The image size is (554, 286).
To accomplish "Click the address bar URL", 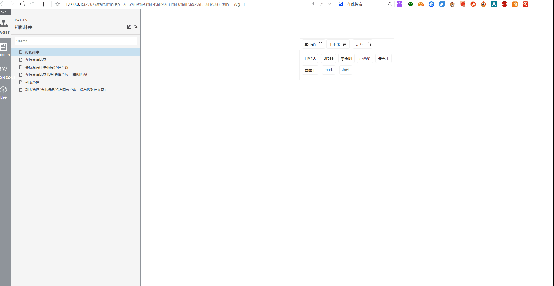I will [155, 4].
